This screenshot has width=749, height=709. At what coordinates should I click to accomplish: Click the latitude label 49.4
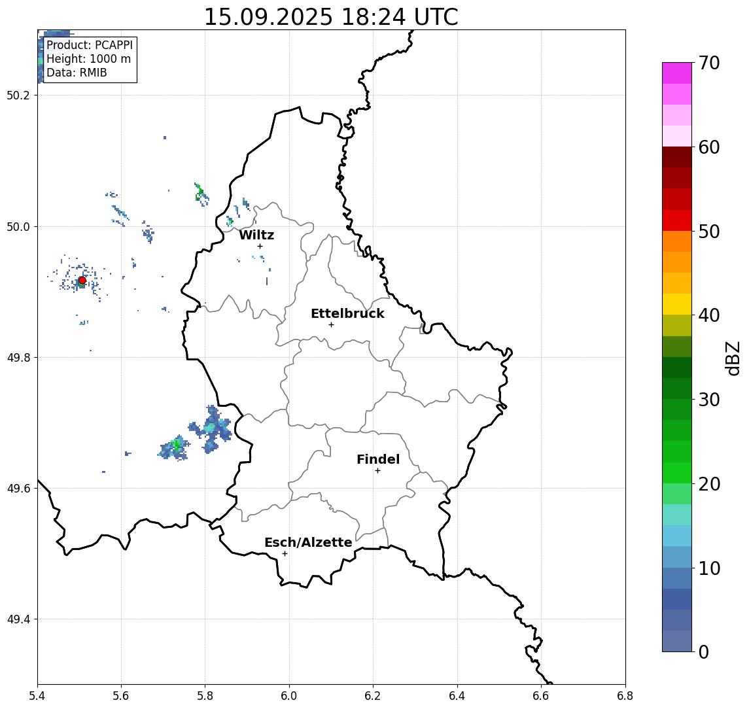[x=18, y=619]
